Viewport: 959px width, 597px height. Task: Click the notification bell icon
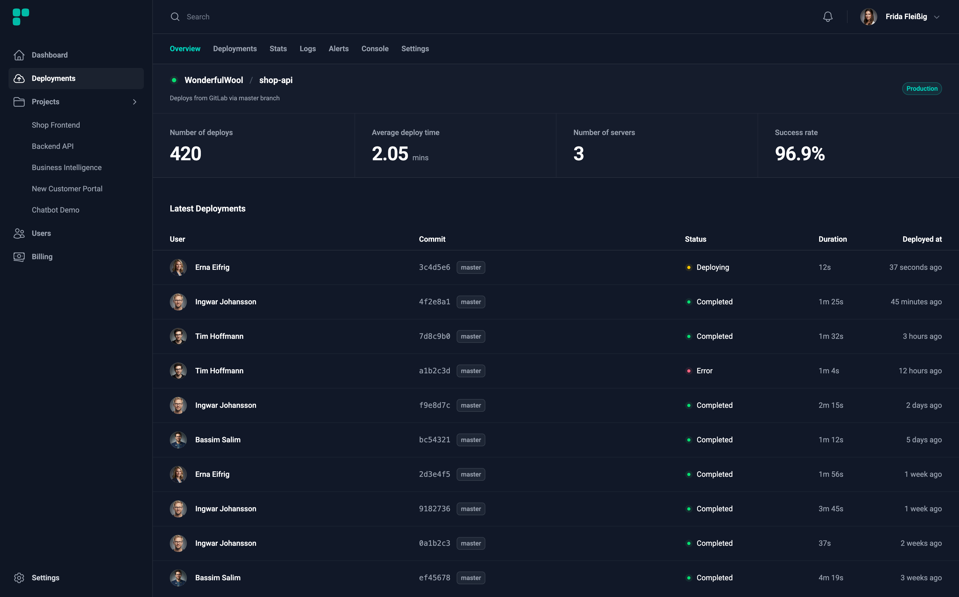tap(828, 16)
